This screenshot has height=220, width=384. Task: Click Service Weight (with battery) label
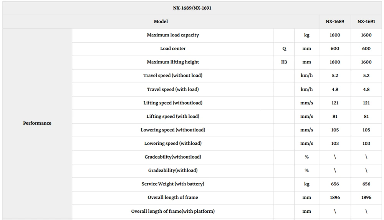tap(173, 184)
